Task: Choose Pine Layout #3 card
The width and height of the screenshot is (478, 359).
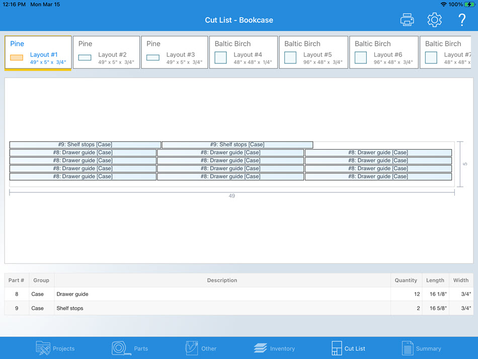Action: (x=174, y=52)
